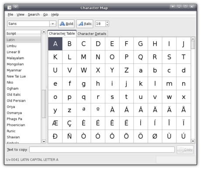Decrease font size with the down stepper arrow
The width and height of the screenshot is (201, 169).
pos(107,25)
